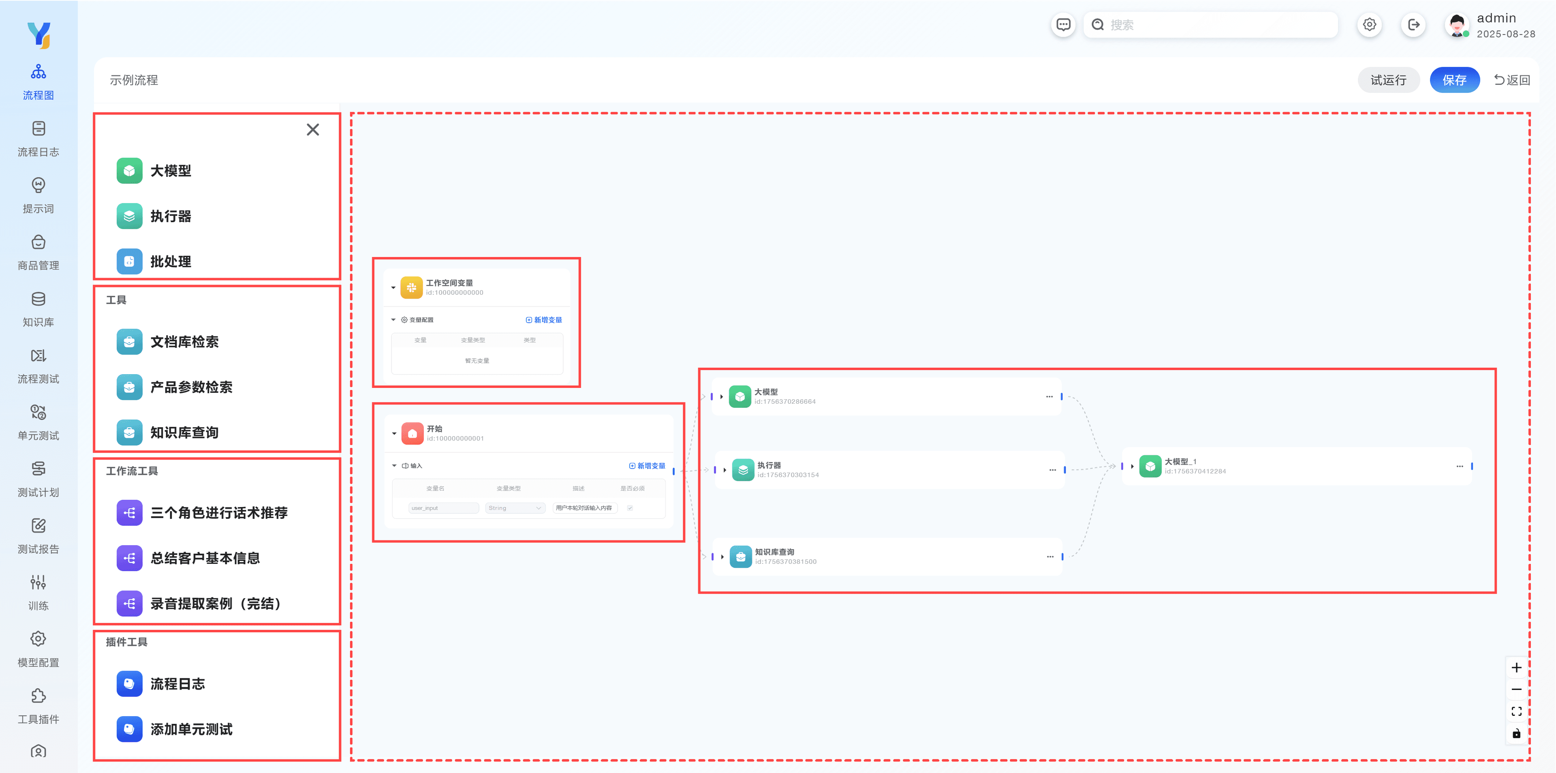Toggle the canvas lock icon
Image resolution: width=1556 pixels, height=773 pixels.
click(1516, 734)
